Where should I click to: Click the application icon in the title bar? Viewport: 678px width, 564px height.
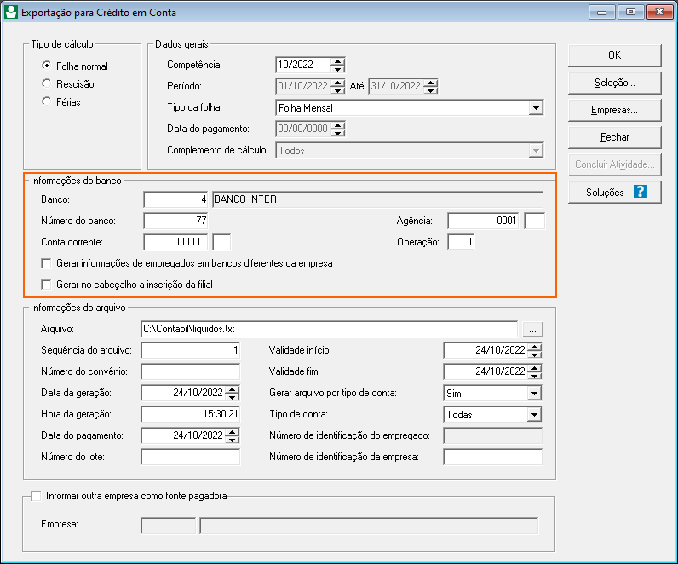pos(11,12)
